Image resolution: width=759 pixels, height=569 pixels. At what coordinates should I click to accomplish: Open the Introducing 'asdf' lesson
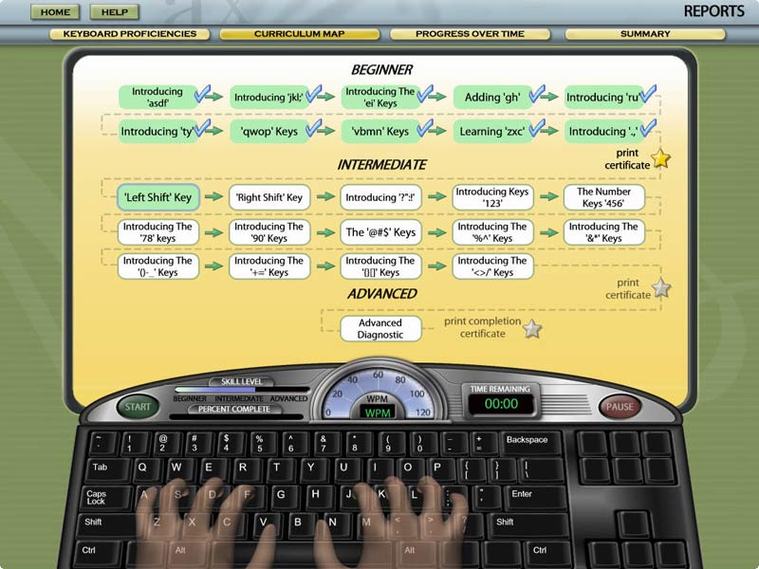(x=157, y=97)
